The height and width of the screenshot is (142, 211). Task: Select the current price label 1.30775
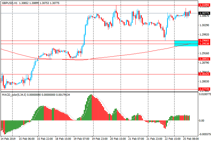[204, 13]
